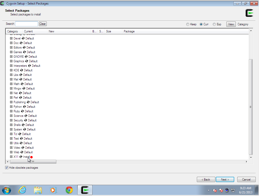Expand the Net category
Image resolution: width=259 pixels, height=196 pixels.
point(11,93)
